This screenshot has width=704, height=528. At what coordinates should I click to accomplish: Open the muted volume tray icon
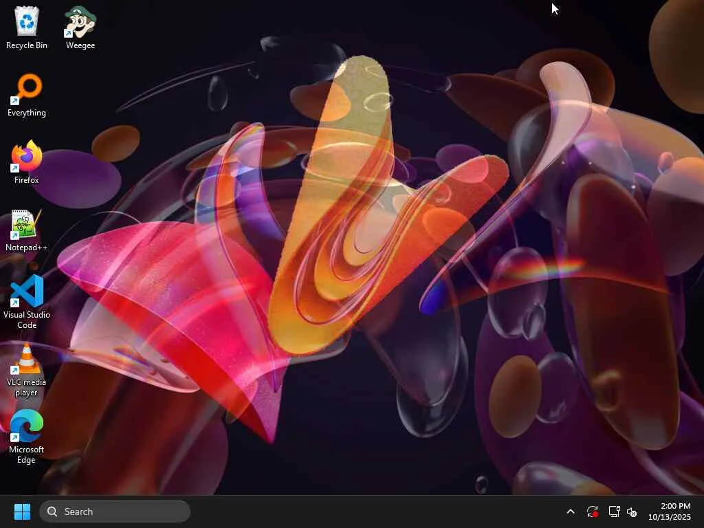pos(632,511)
